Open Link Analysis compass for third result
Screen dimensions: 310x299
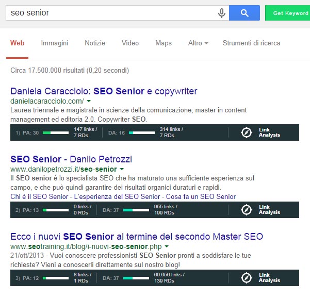click(x=247, y=278)
